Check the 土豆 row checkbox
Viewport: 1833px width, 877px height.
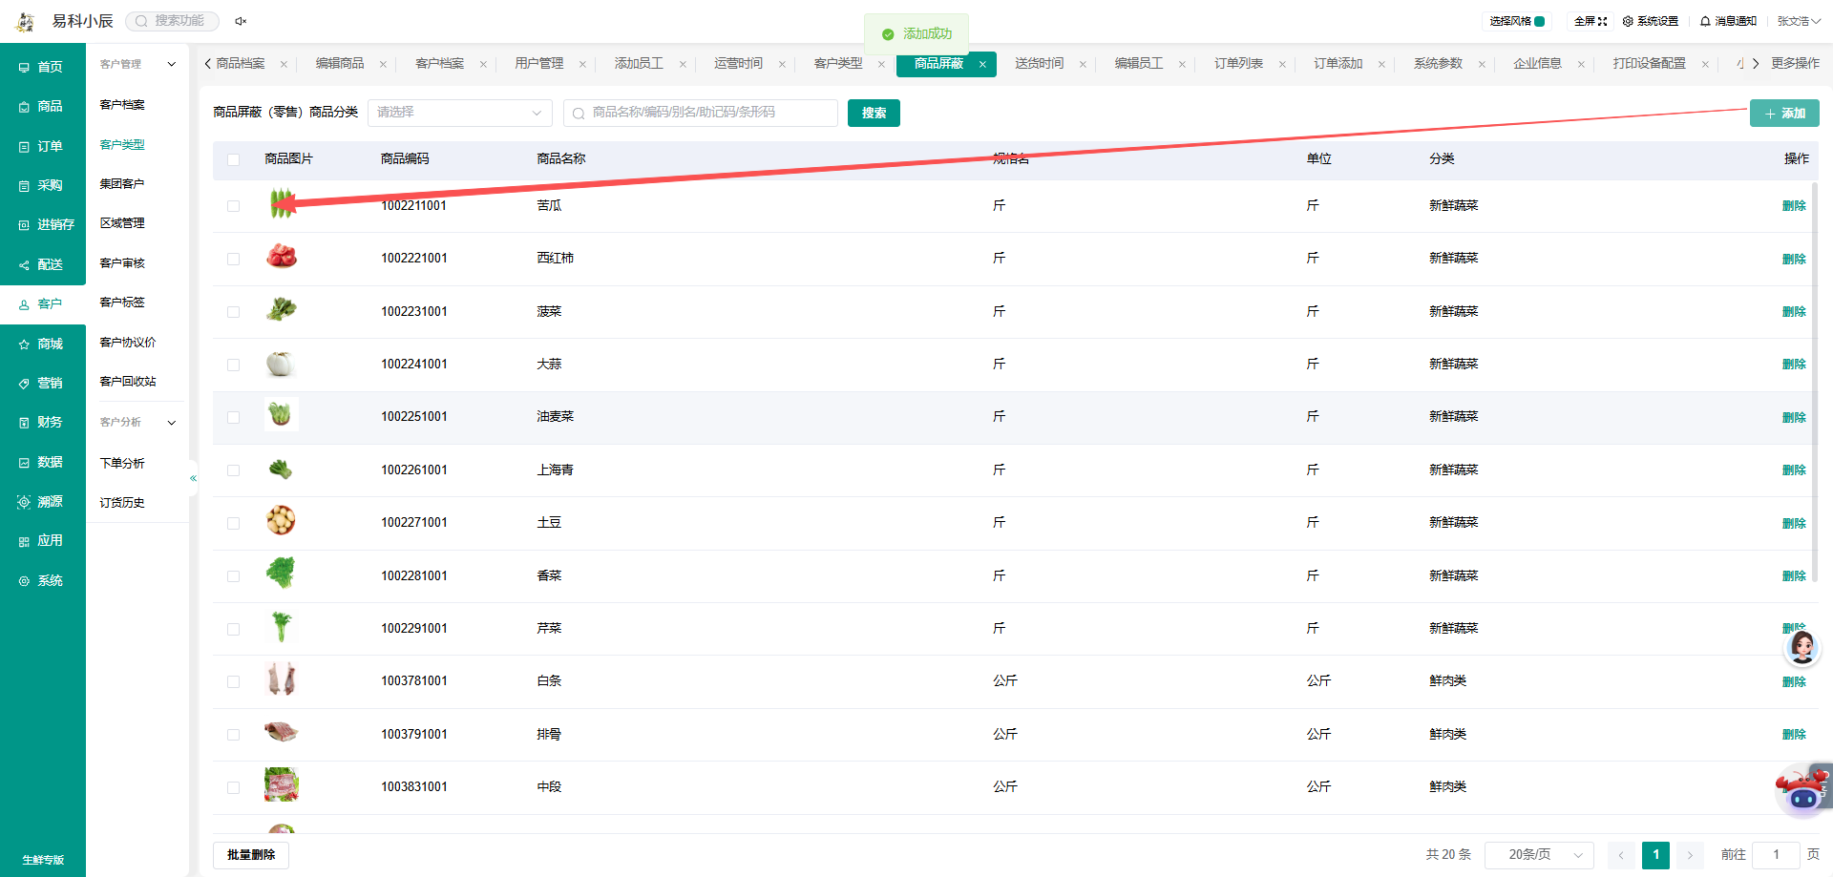click(234, 523)
